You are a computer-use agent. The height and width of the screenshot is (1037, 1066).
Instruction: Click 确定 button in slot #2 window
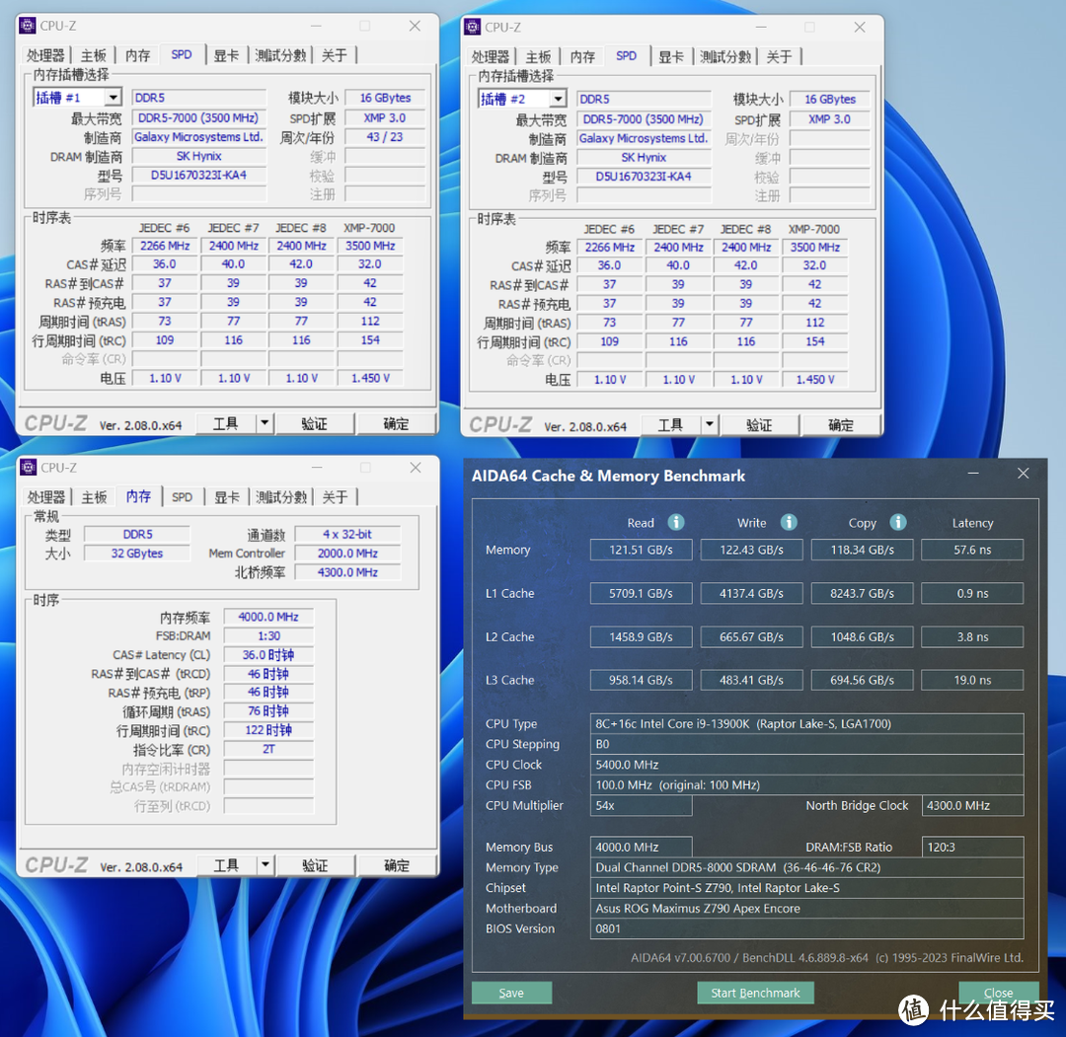[840, 425]
